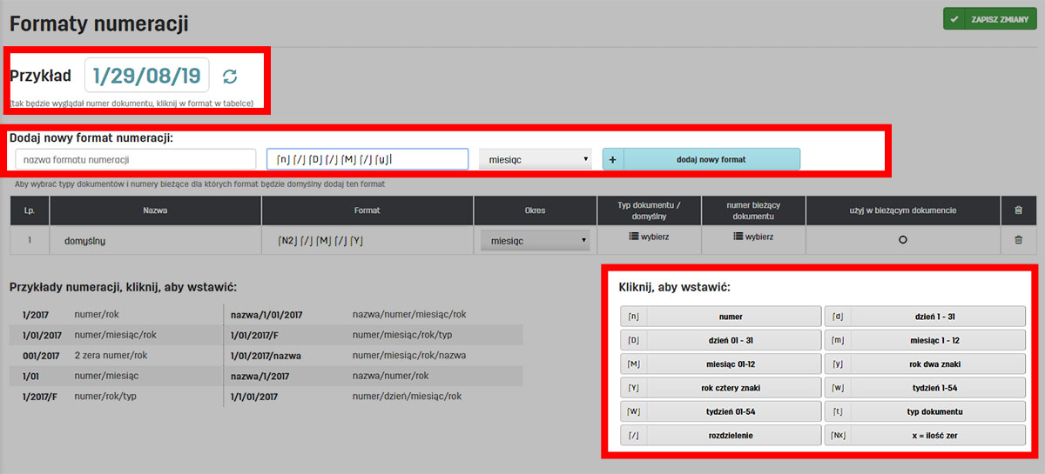Click the trash icon in the domyślny row
The width and height of the screenshot is (1045, 474).
[1018, 239]
